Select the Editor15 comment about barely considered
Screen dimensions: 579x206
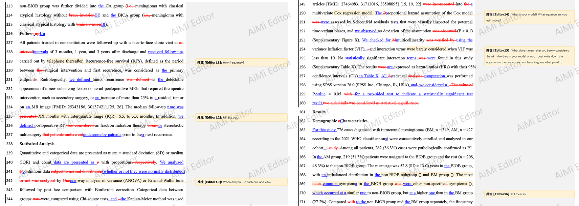coord(529,56)
